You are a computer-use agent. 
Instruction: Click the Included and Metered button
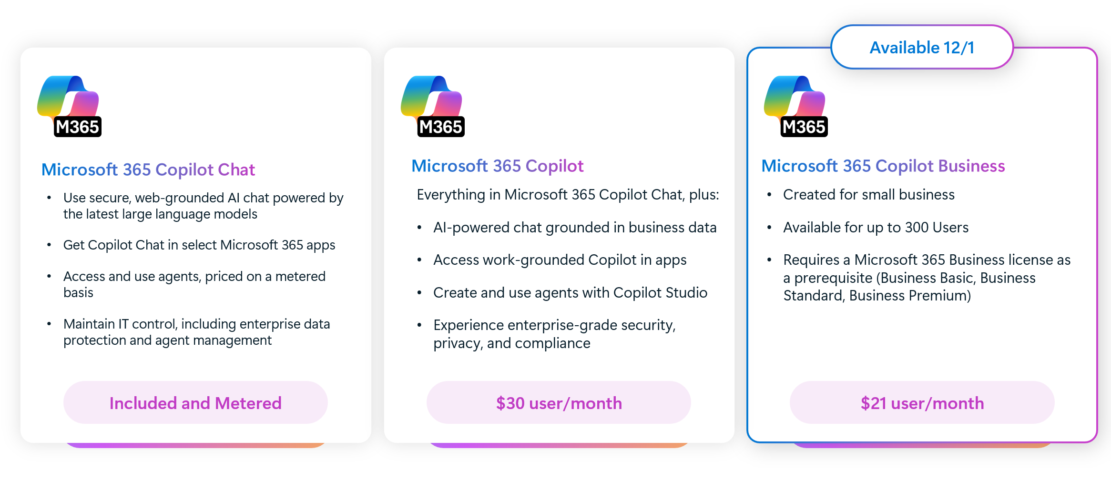(x=195, y=403)
